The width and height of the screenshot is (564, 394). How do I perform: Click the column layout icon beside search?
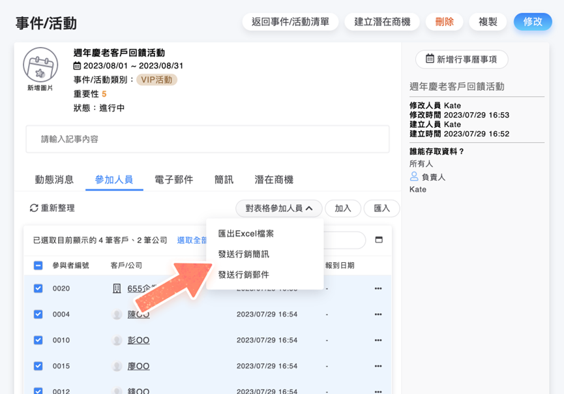(379, 240)
